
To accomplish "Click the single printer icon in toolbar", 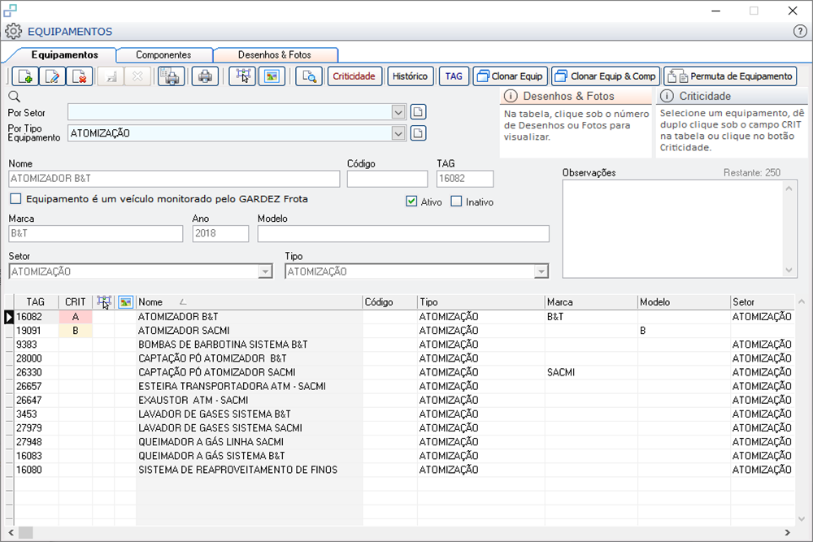I will [x=205, y=76].
